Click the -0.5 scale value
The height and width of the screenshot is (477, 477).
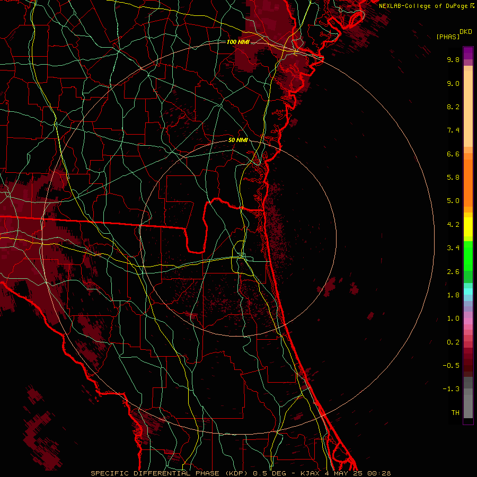point(451,366)
